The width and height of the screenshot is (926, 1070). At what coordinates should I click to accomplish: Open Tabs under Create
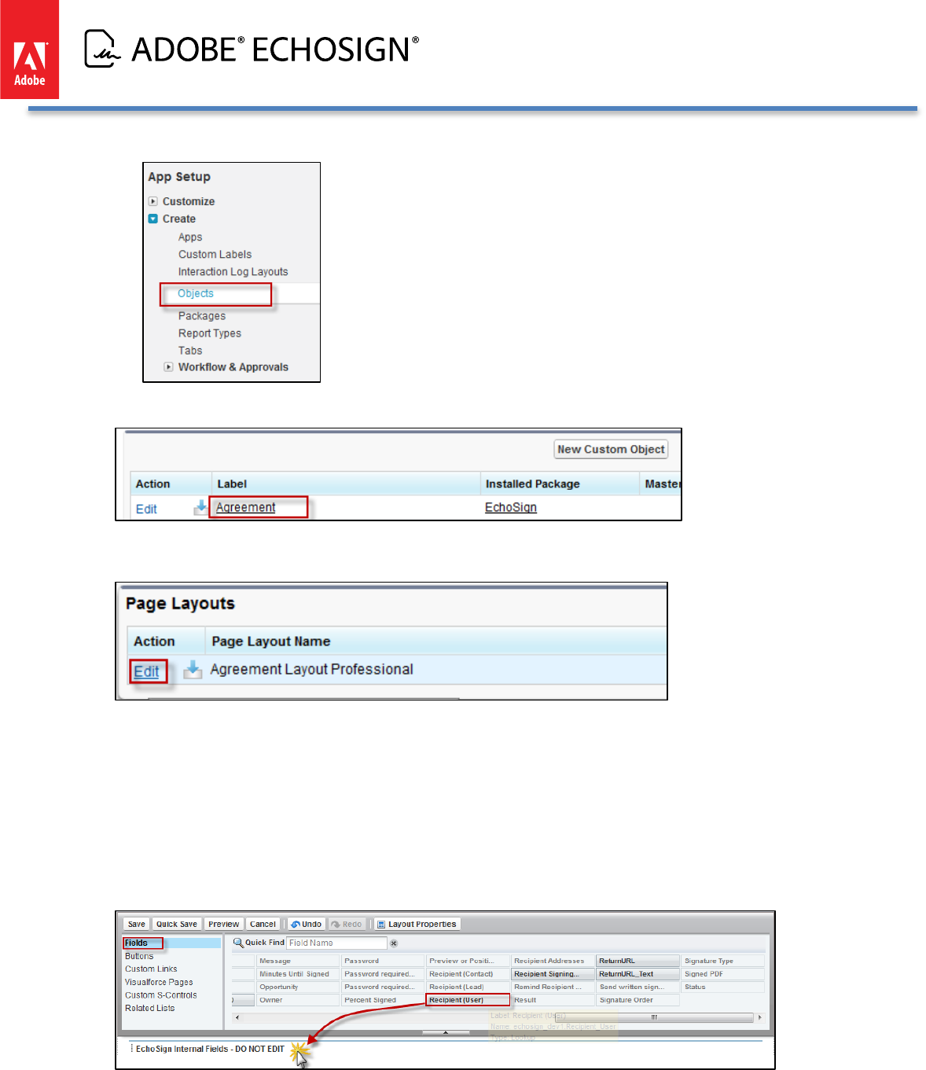tap(190, 350)
